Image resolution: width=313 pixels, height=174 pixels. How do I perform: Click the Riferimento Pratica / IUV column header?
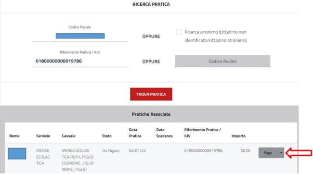tap(202, 133)
